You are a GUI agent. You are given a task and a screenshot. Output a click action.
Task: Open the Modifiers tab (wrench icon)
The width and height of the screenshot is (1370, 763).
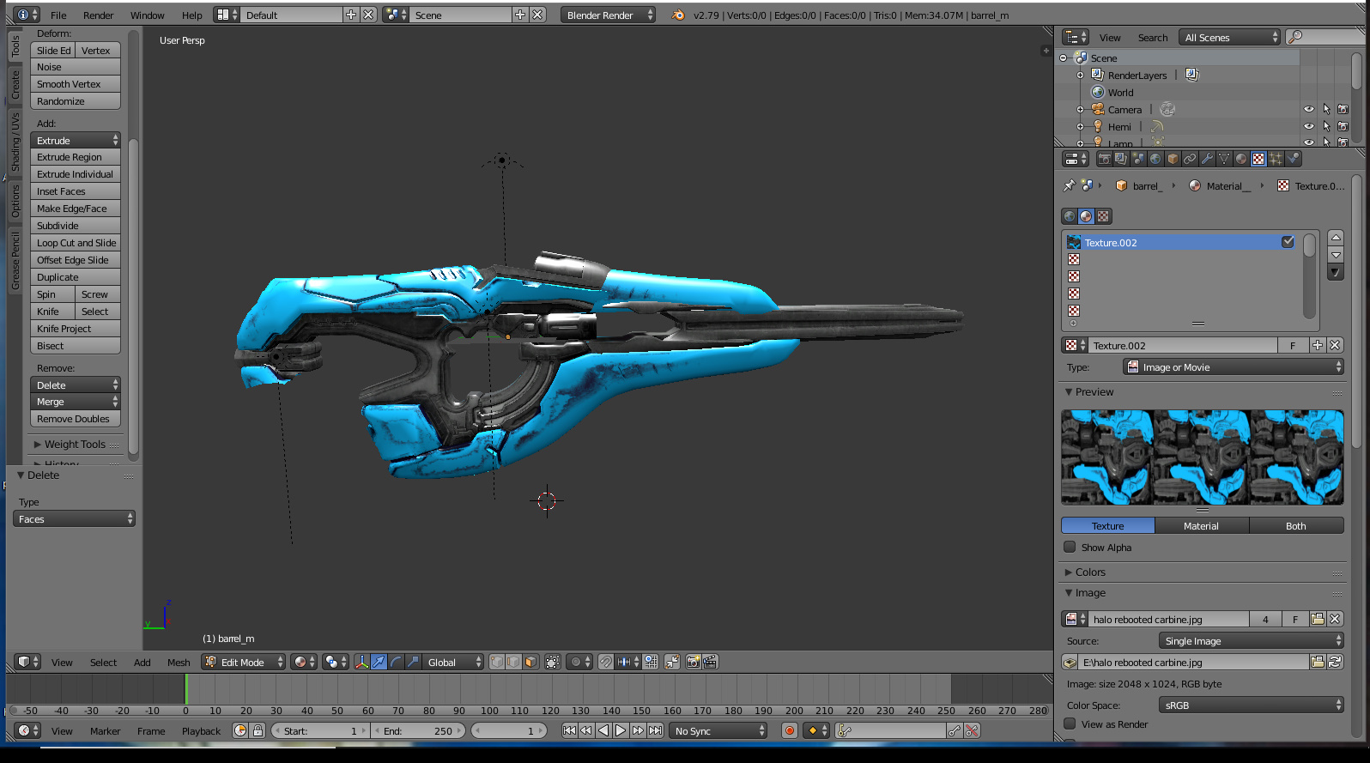click(1207, 159)
